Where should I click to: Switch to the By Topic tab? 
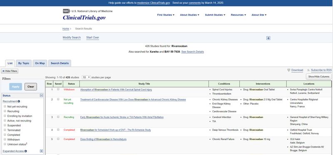[x=24, y=63]
